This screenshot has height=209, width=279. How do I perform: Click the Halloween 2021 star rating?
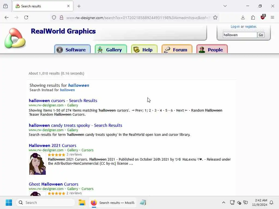click(56, 155)
